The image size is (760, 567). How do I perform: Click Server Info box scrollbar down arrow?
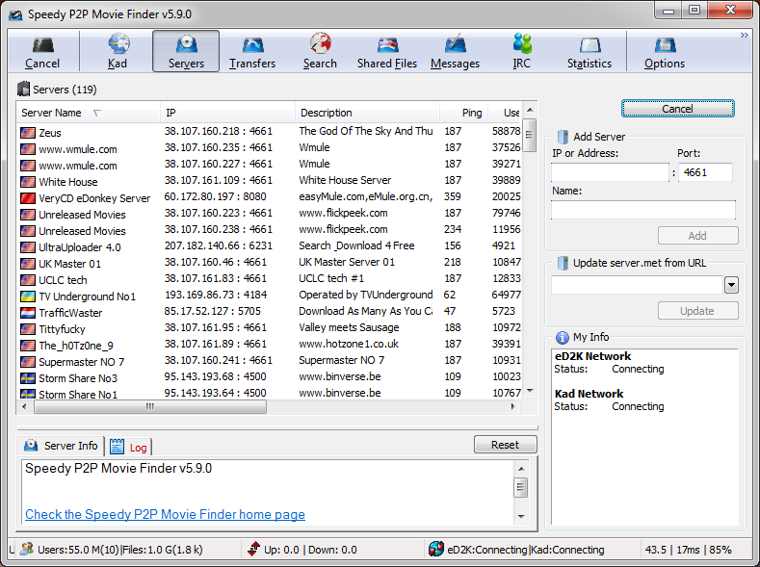coord(521,517)
